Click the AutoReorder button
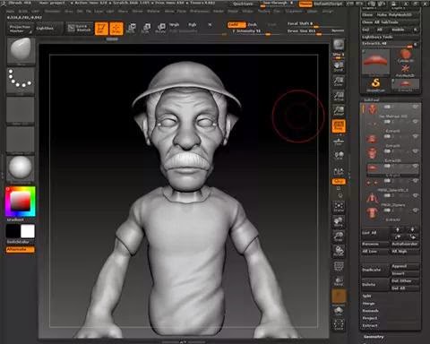 tap(405, 244)
